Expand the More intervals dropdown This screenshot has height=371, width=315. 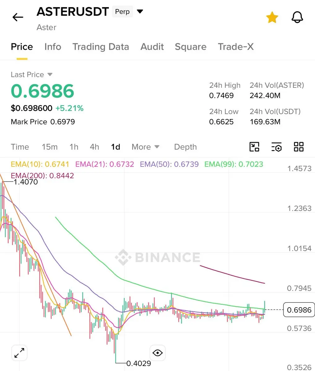point(145,147)
